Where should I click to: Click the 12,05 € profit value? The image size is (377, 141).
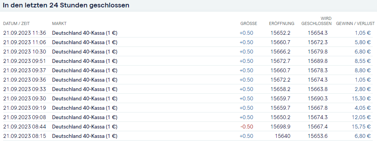click(361, 117)
